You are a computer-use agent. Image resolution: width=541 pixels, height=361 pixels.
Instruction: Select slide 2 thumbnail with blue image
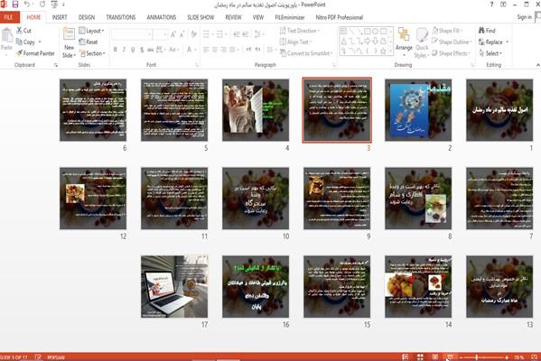[x=418, y=110]
